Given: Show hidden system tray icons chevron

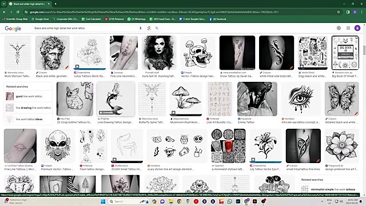Looking at the screenshot, I should pyautogui.click(x=322, y=201).
